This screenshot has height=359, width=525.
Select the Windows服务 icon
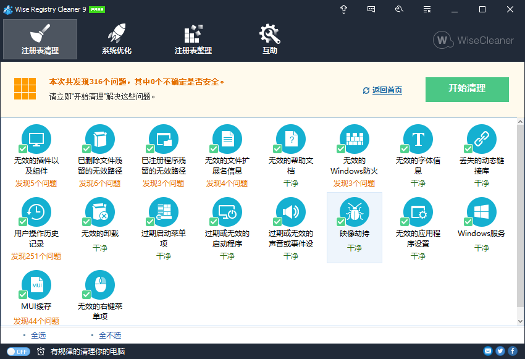pos(482,212)
